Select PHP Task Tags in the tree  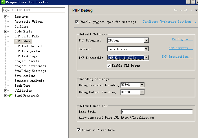pos(26,56)
